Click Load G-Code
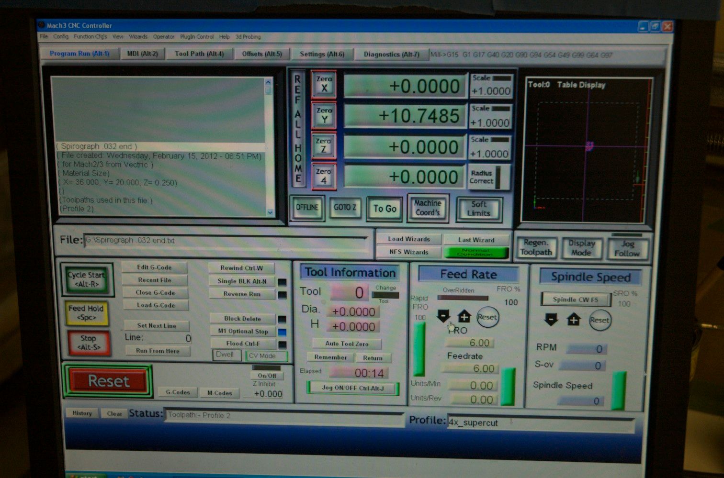Viewport: 724px width, 478px height. (156, 305)
